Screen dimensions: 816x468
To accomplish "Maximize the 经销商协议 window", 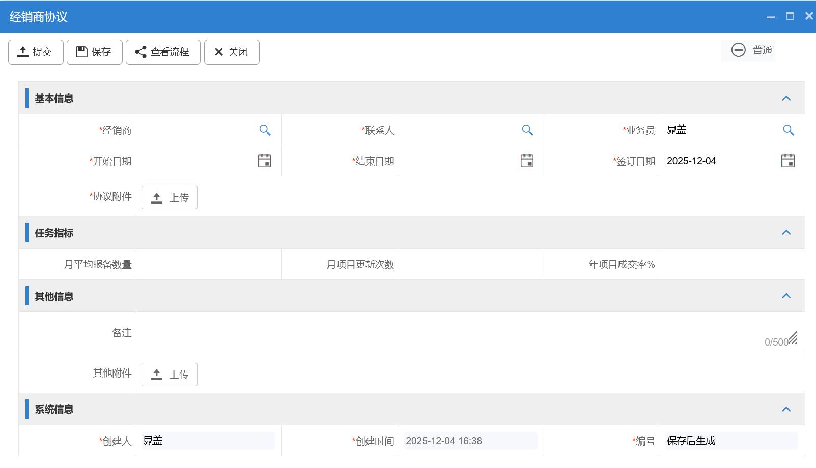I will [x=790, y=16].
